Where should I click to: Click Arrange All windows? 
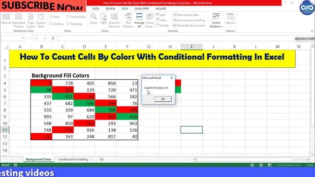[139, 21]
